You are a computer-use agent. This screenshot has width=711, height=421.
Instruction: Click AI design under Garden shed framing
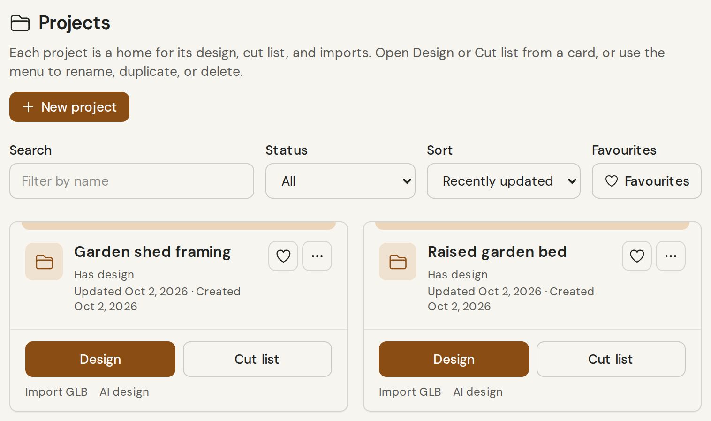click(x=124, y=392)
